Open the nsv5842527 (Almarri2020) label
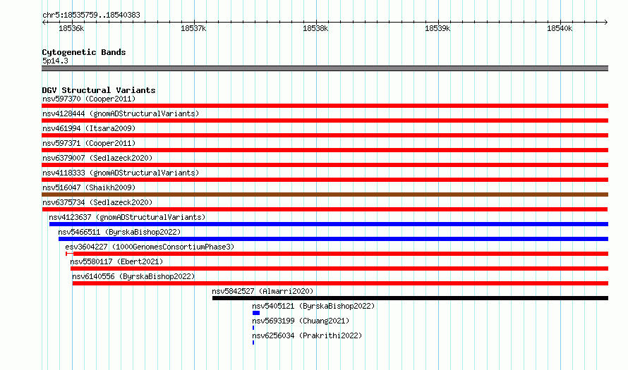 (x=262, y=291)
